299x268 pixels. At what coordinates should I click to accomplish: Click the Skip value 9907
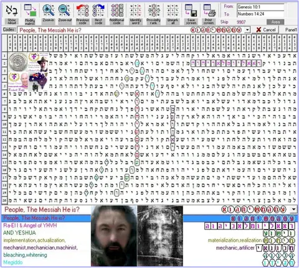click(241, 22)
